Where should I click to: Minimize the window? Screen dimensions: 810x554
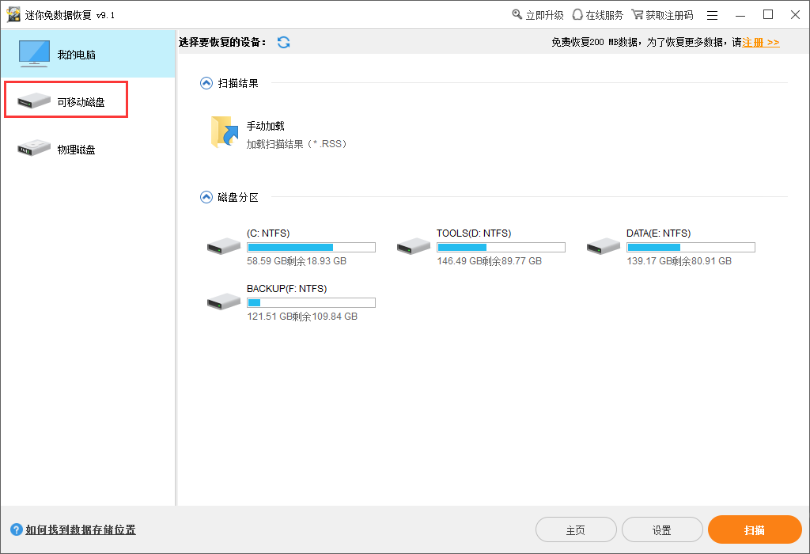point(740,16)
